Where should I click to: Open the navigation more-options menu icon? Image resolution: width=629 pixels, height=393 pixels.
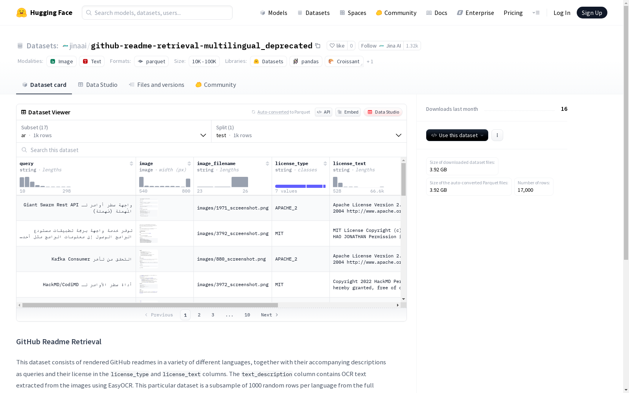pyautogui.click(x=536, y=13)
